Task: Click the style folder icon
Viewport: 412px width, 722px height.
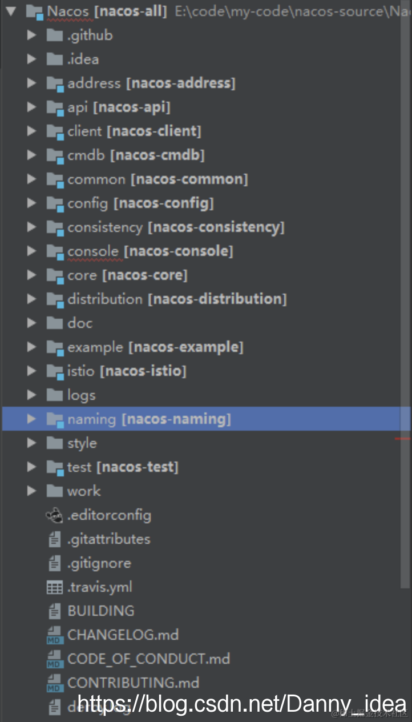Action: (x=54, y=443)
